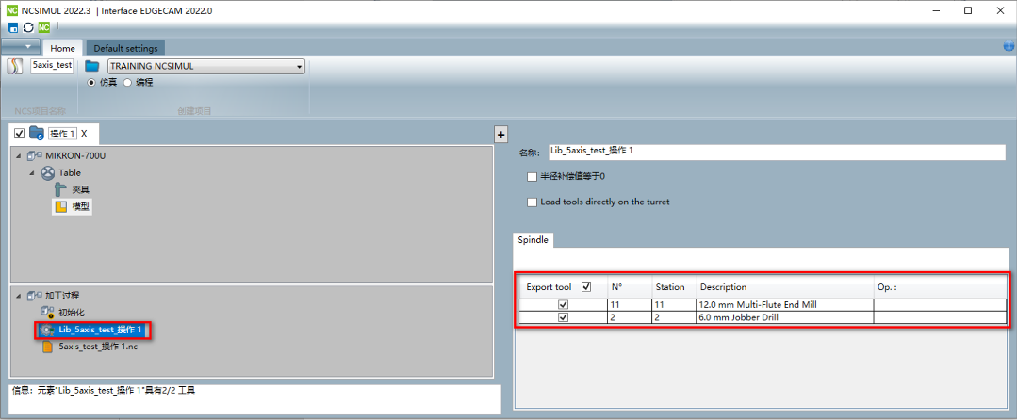Select the 12.0 mm Multi-Flute End Mill cell

click(785, 304)
